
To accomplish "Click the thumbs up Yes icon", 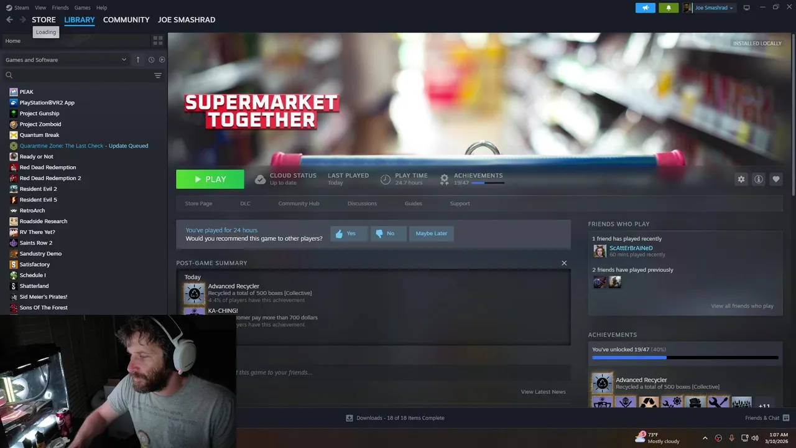I will [x=339, y=234].
